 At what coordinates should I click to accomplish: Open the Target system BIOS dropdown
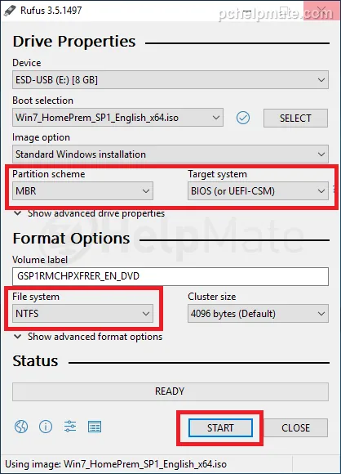(x=258, y=190)
